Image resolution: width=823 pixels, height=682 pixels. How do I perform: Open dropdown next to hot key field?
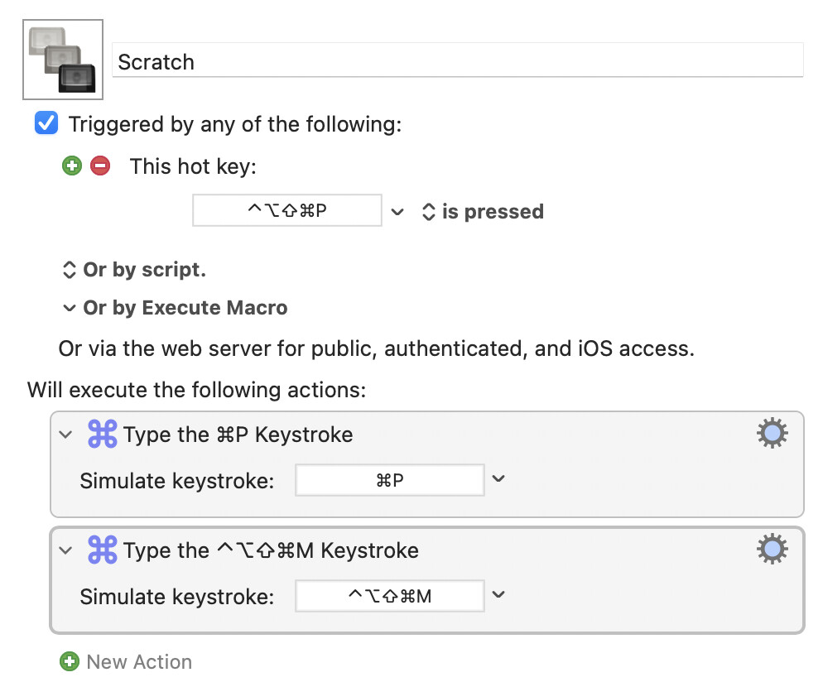pos(397,212)
